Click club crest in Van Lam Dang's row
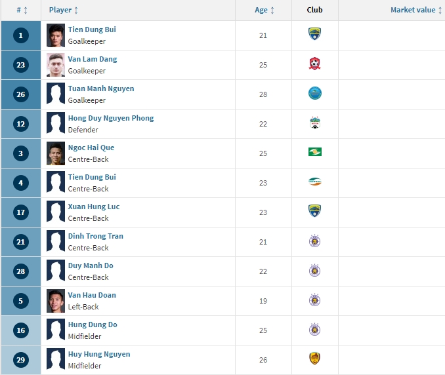 coord(315,64)
